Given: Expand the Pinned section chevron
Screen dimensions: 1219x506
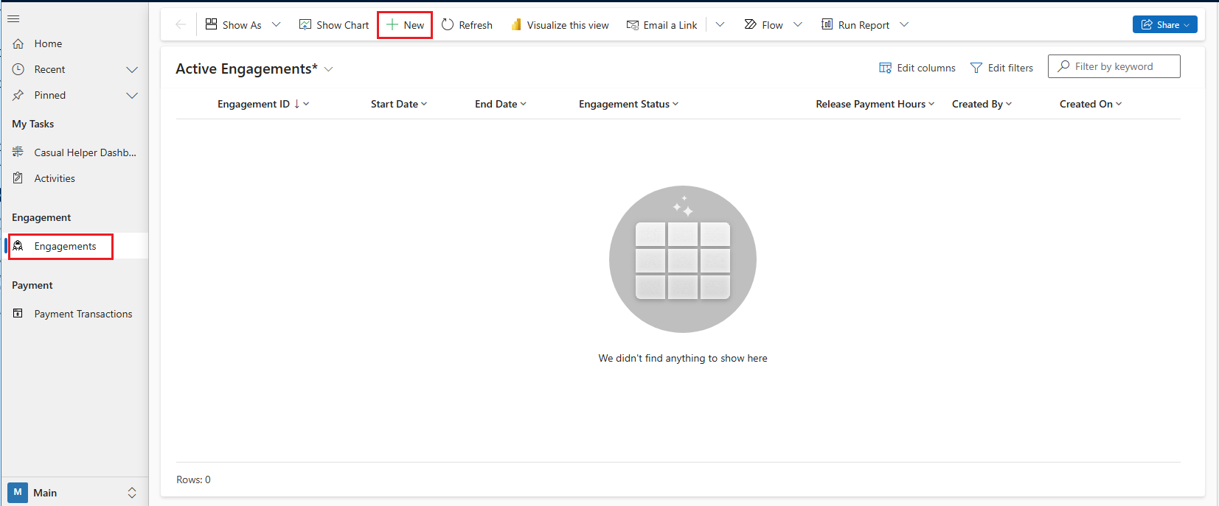Looking at the screenshot, I should [x=132, y=95].
